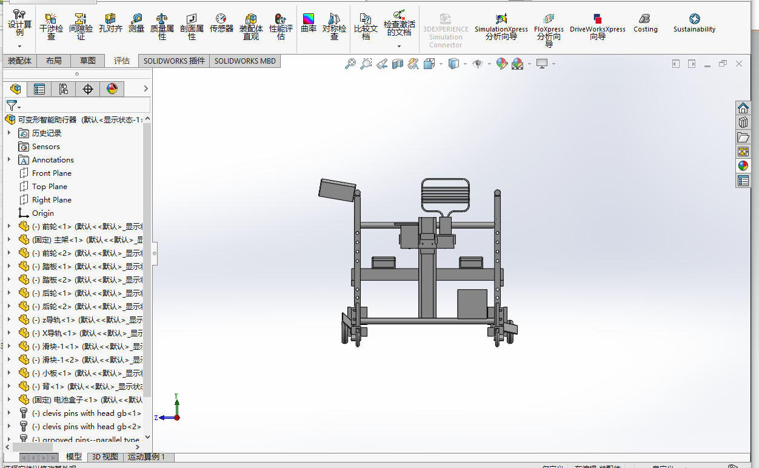Expand the z导轨<1> component node
759x468 pixels.
pos(8,319)
